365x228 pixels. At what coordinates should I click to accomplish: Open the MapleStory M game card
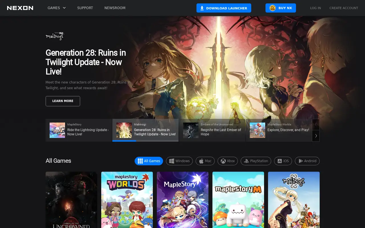238,200
